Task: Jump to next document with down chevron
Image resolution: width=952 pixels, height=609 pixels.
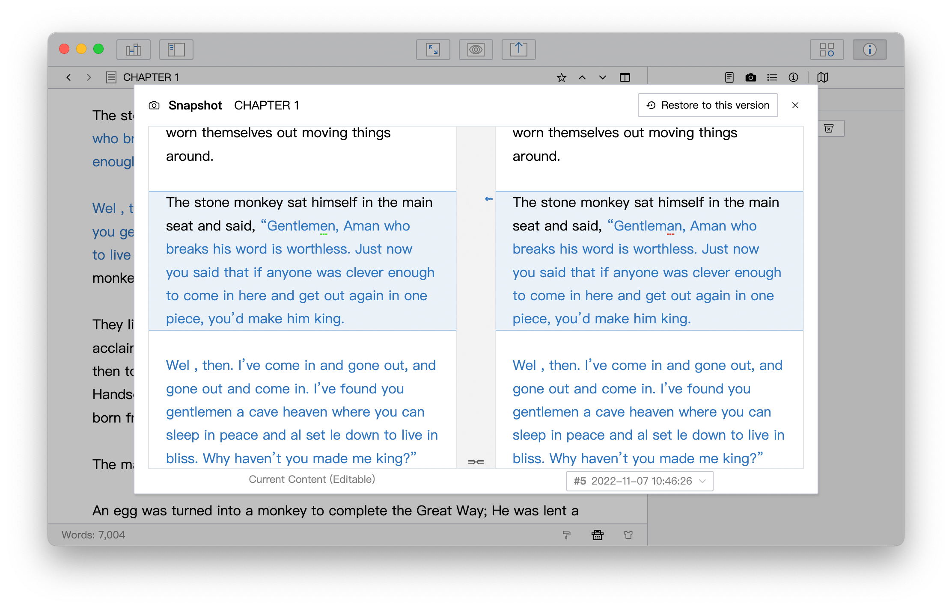Action: pyautogui.click(x=603, y=77)
